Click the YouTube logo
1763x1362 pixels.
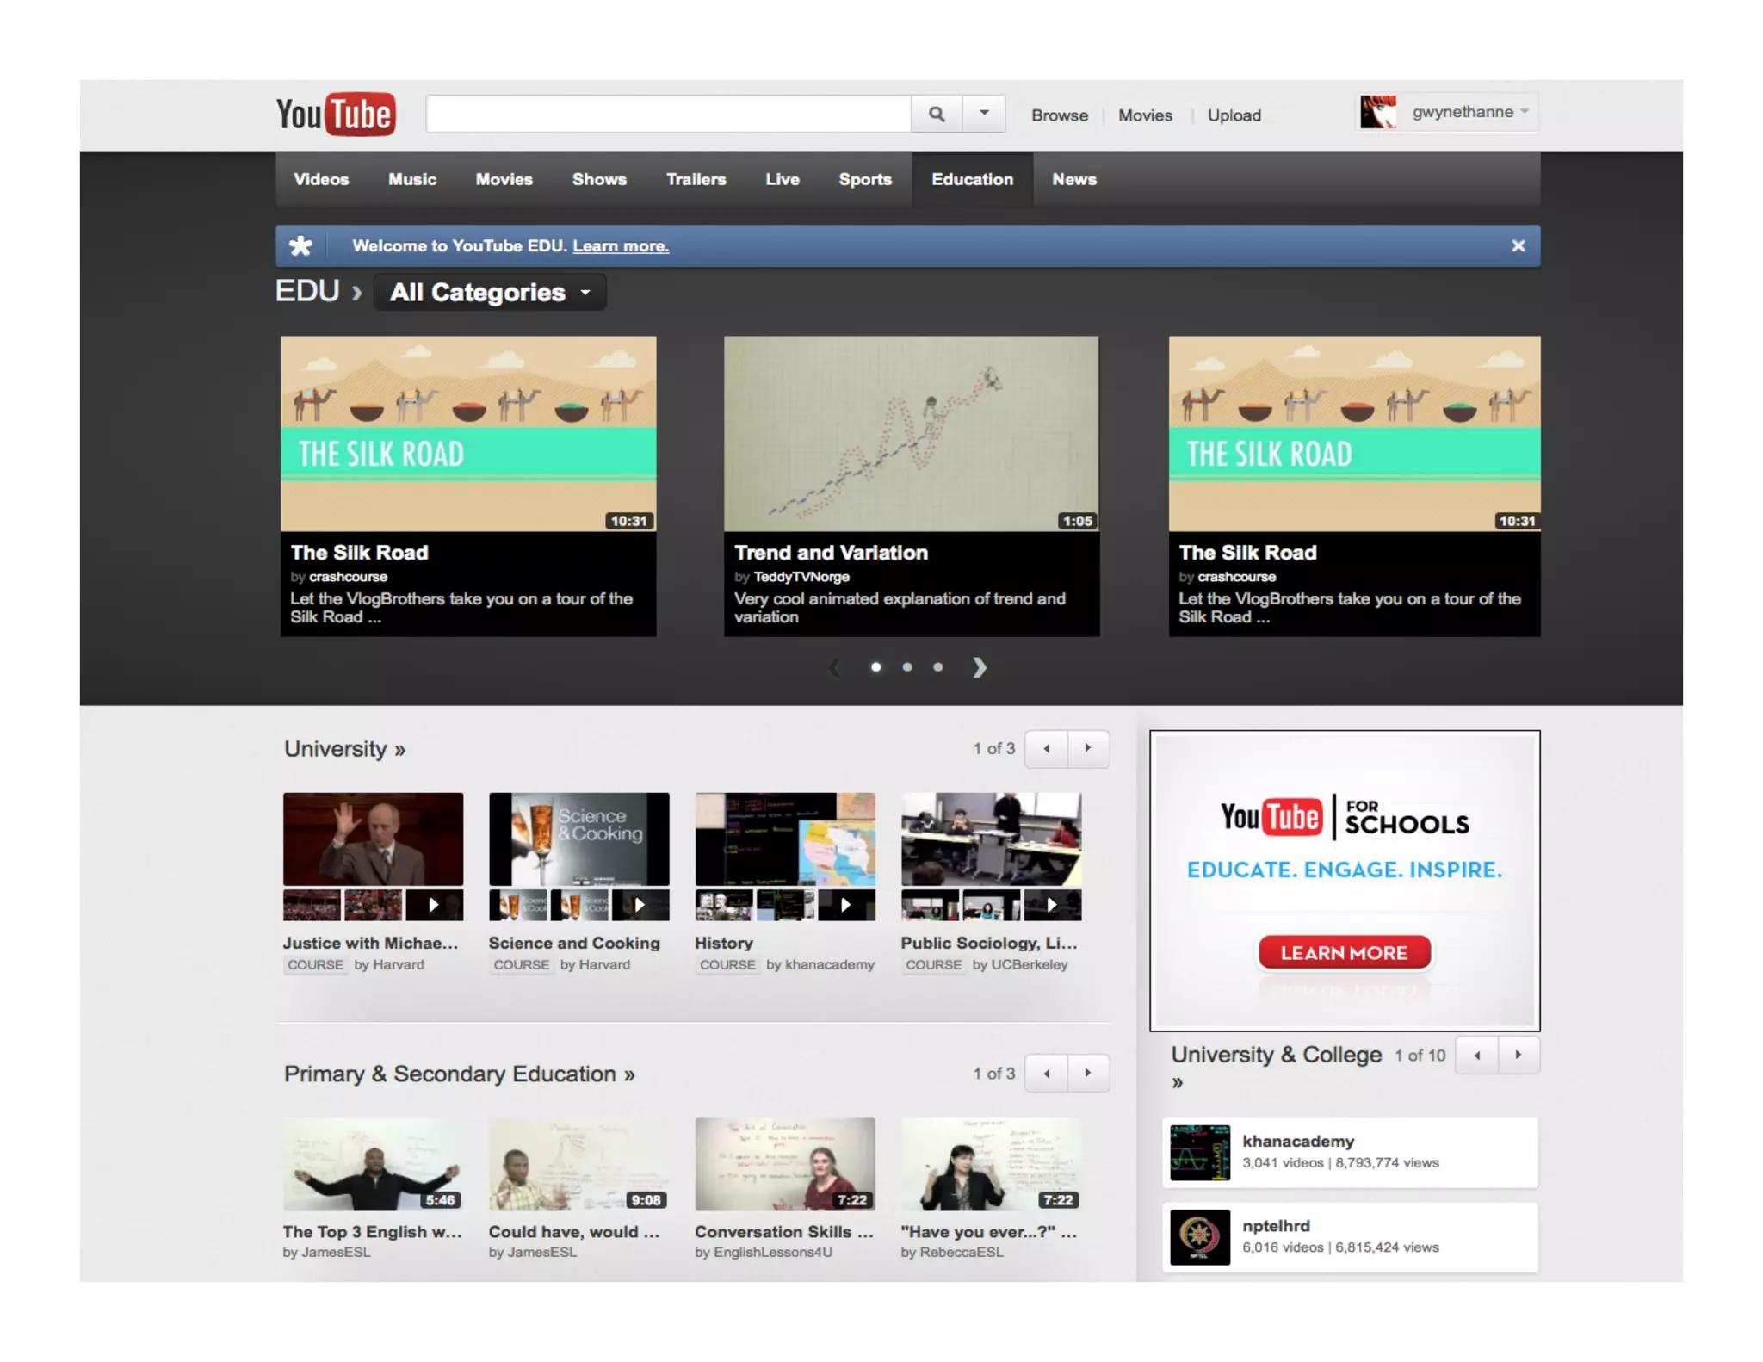(336, 115)
